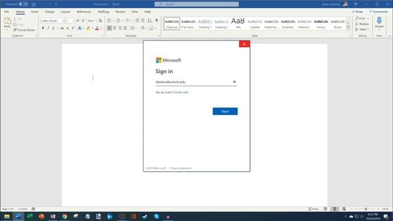Apply Subscript formatting
This screenshot has width=393, height=221.
[x=68, y=28]
